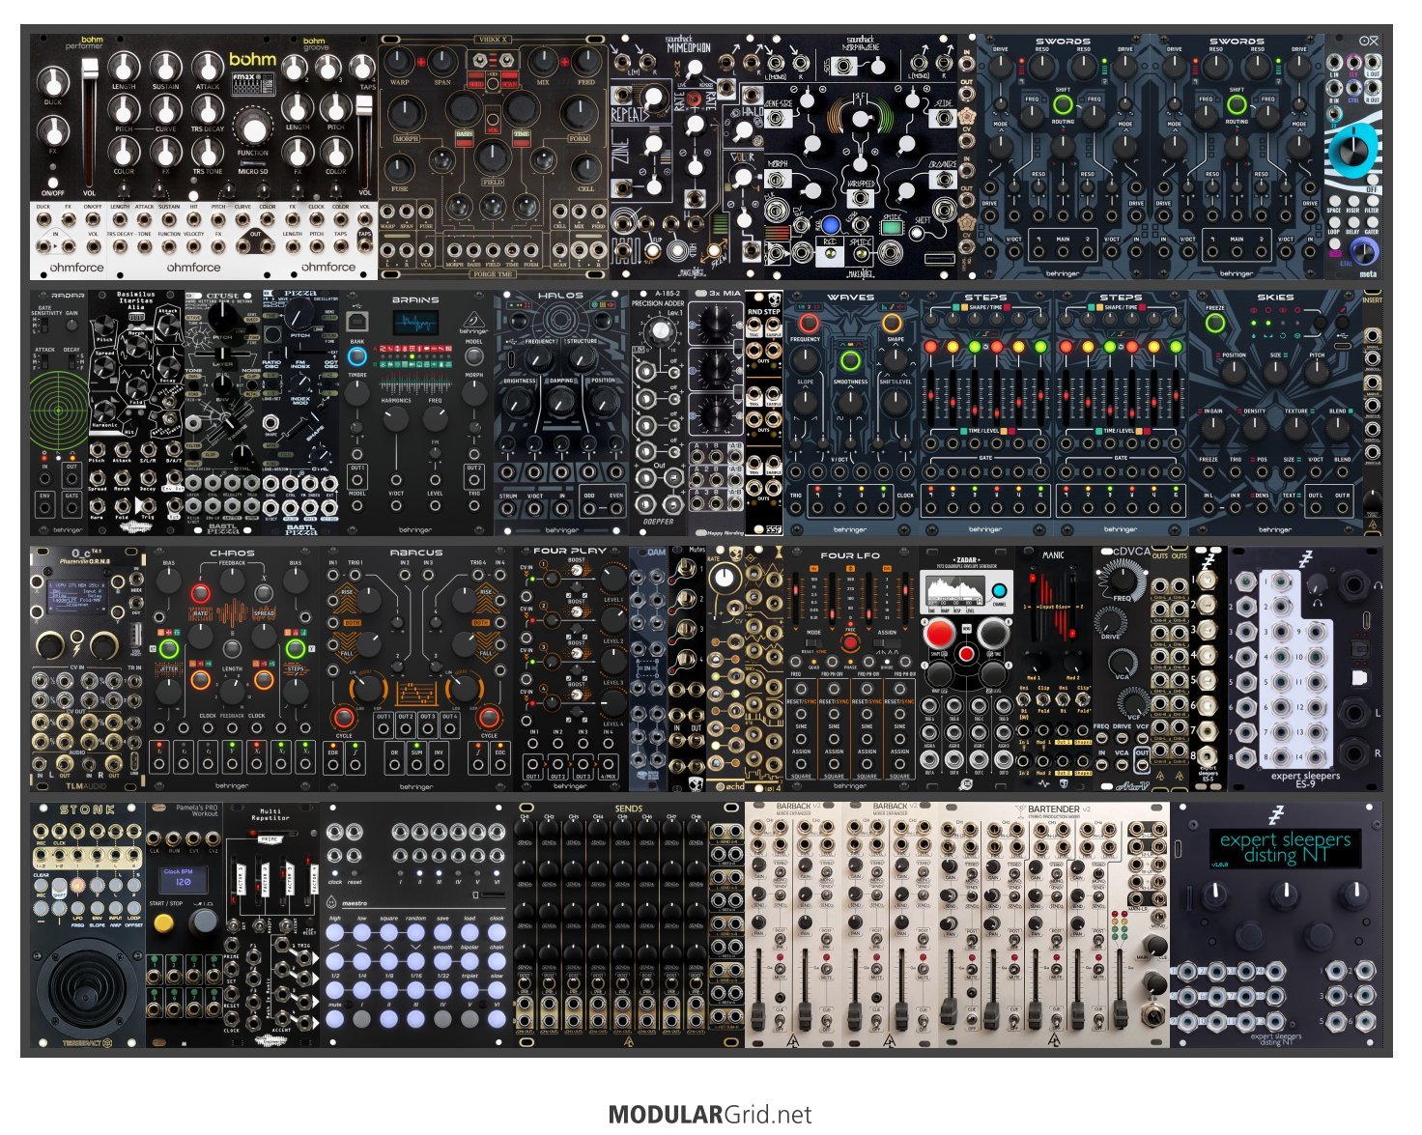Click the green radar scope on the Radar module
The image size is (1422, 1135).
click(58, 410)
